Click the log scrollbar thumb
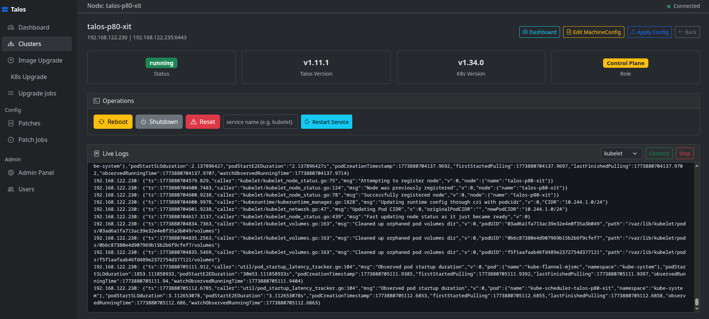Image resolution: width=709 pixels, height=319 pixels. click(x=697, y=302)
